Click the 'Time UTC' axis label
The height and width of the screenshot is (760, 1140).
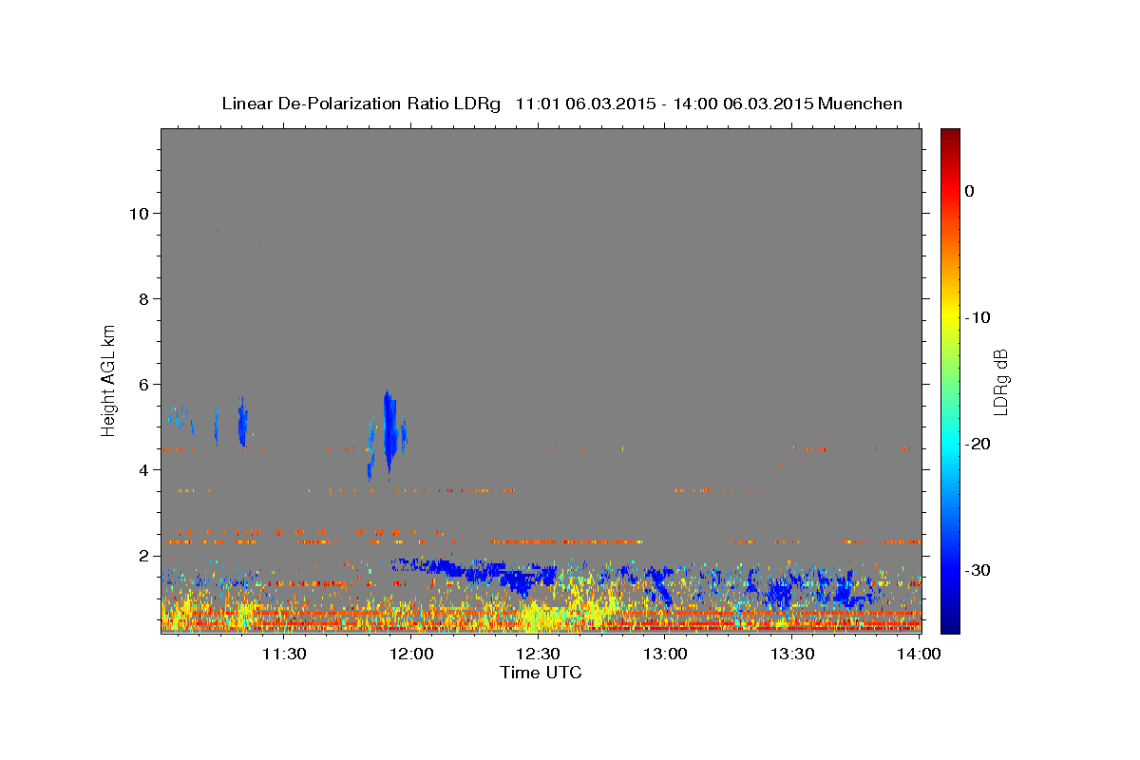point(541,673)
